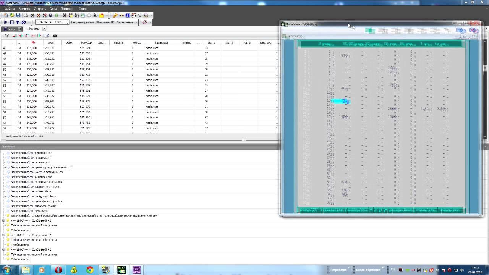This screenshot has width=489, height=275.
Task: Open the Файлы menu
Action: 10,8
